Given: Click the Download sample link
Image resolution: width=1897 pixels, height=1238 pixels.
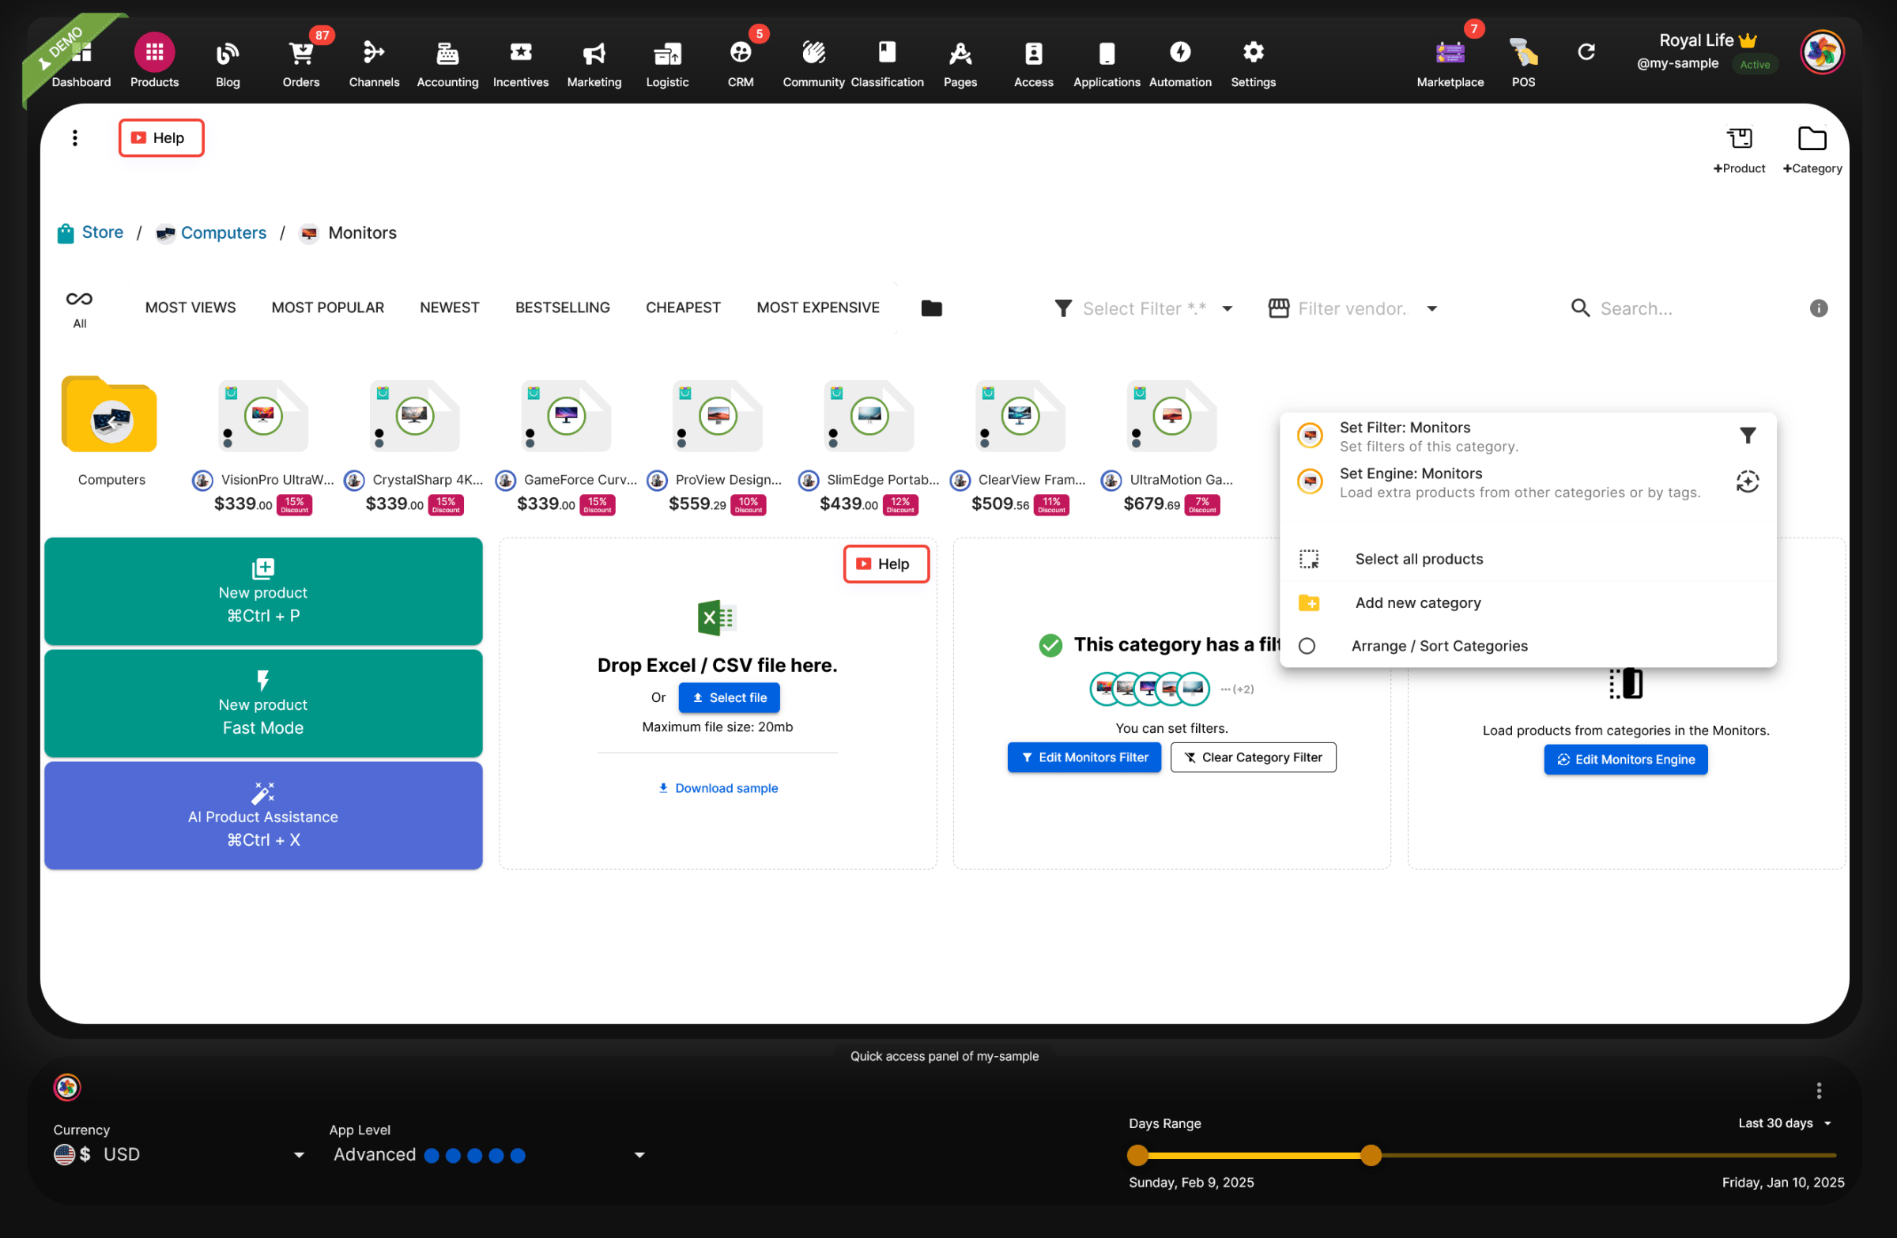Looking at the screenshot, I should [x=718, y=787].
